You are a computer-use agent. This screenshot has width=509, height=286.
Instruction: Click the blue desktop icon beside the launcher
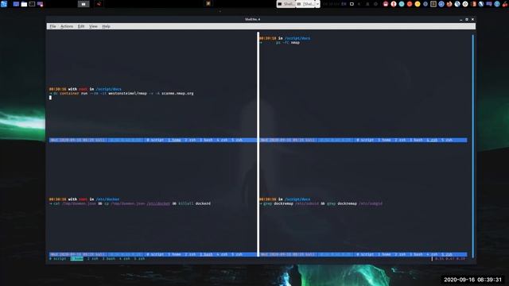[x=16, y=4]
